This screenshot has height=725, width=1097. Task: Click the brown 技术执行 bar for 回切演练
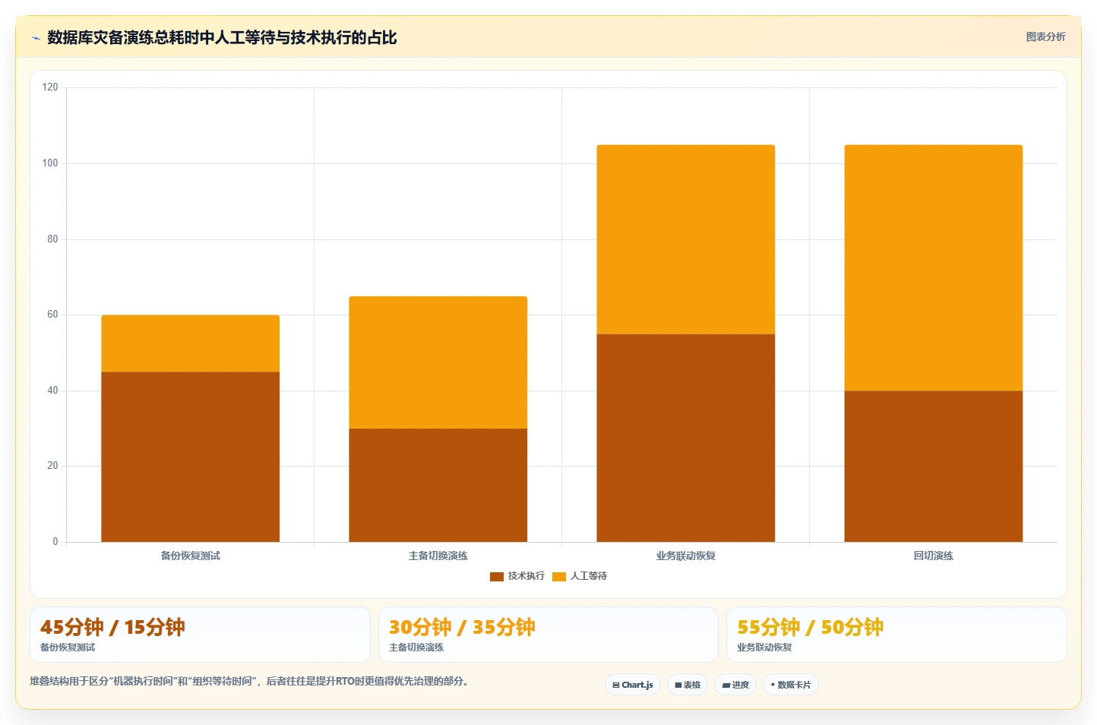[933, 466]
